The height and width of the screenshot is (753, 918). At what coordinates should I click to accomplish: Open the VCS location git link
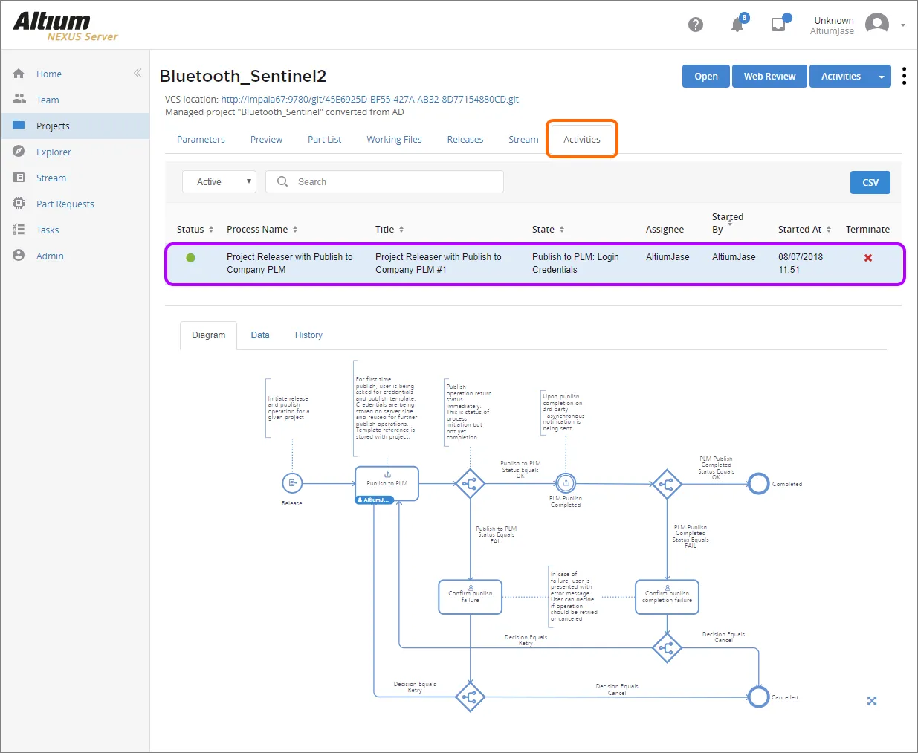369,99
